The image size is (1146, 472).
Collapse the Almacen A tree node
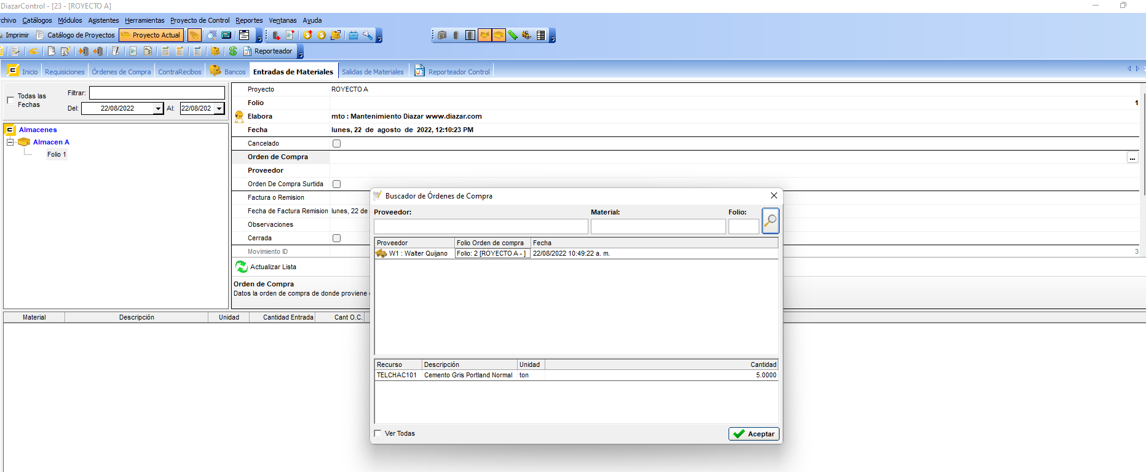click(x=10, y=142)
